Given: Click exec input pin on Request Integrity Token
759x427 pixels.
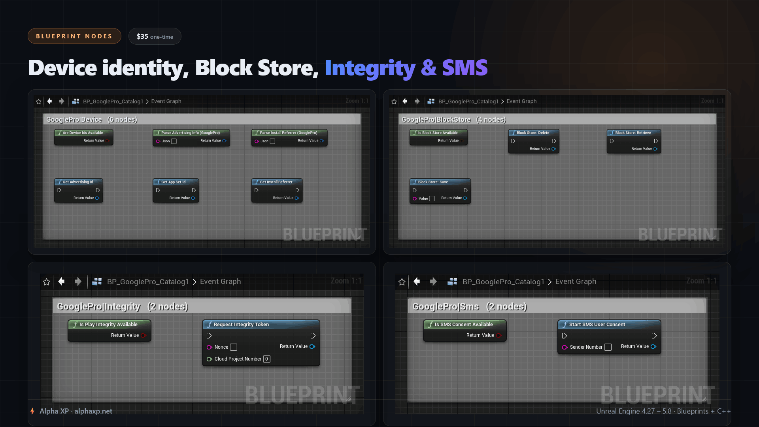Looking at the screenshot, I should tap(209, 336).
